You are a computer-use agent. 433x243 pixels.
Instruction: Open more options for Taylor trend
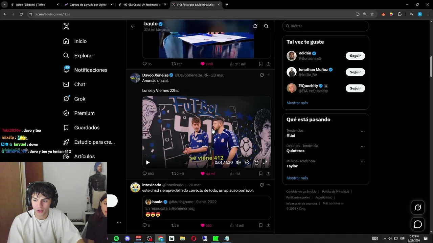[x=363, y=162]
